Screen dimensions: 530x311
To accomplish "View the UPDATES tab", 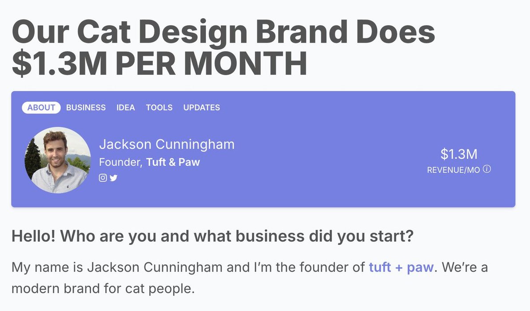I will point(202,108).
